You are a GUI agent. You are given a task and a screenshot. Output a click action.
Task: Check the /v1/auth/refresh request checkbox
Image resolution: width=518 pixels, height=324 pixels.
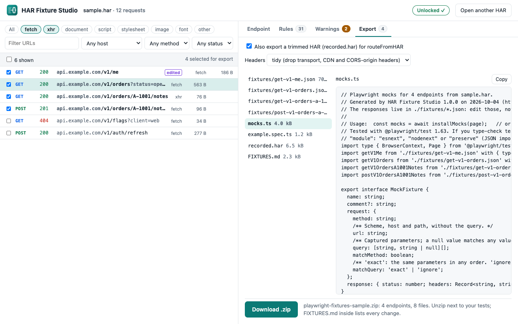pyautogui.click(x=9, y=133)
